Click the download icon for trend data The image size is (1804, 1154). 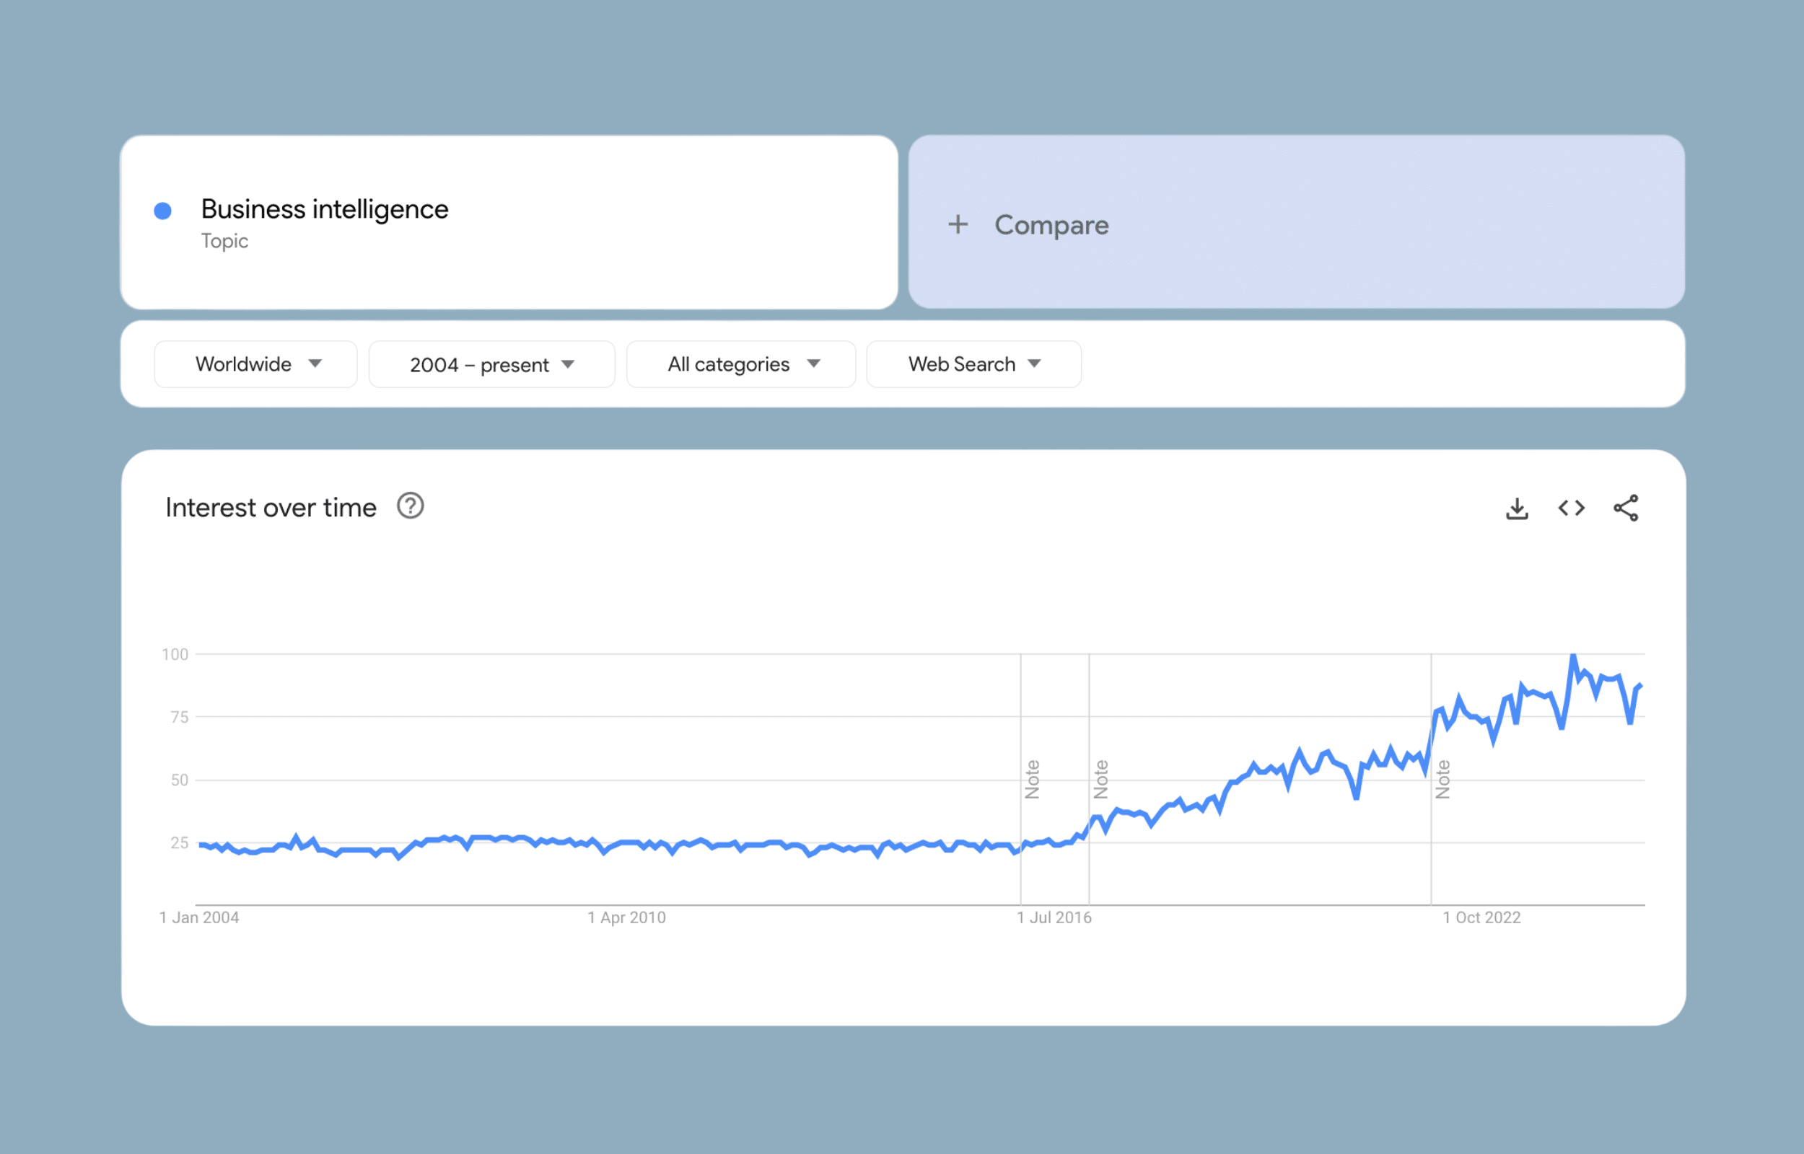(1518, 543)
